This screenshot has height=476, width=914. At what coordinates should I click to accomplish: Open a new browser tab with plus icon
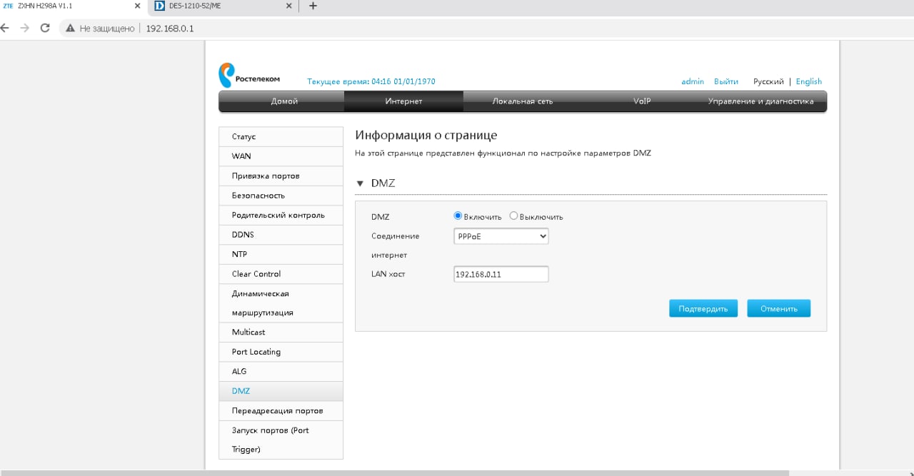(x=313, y=6)
